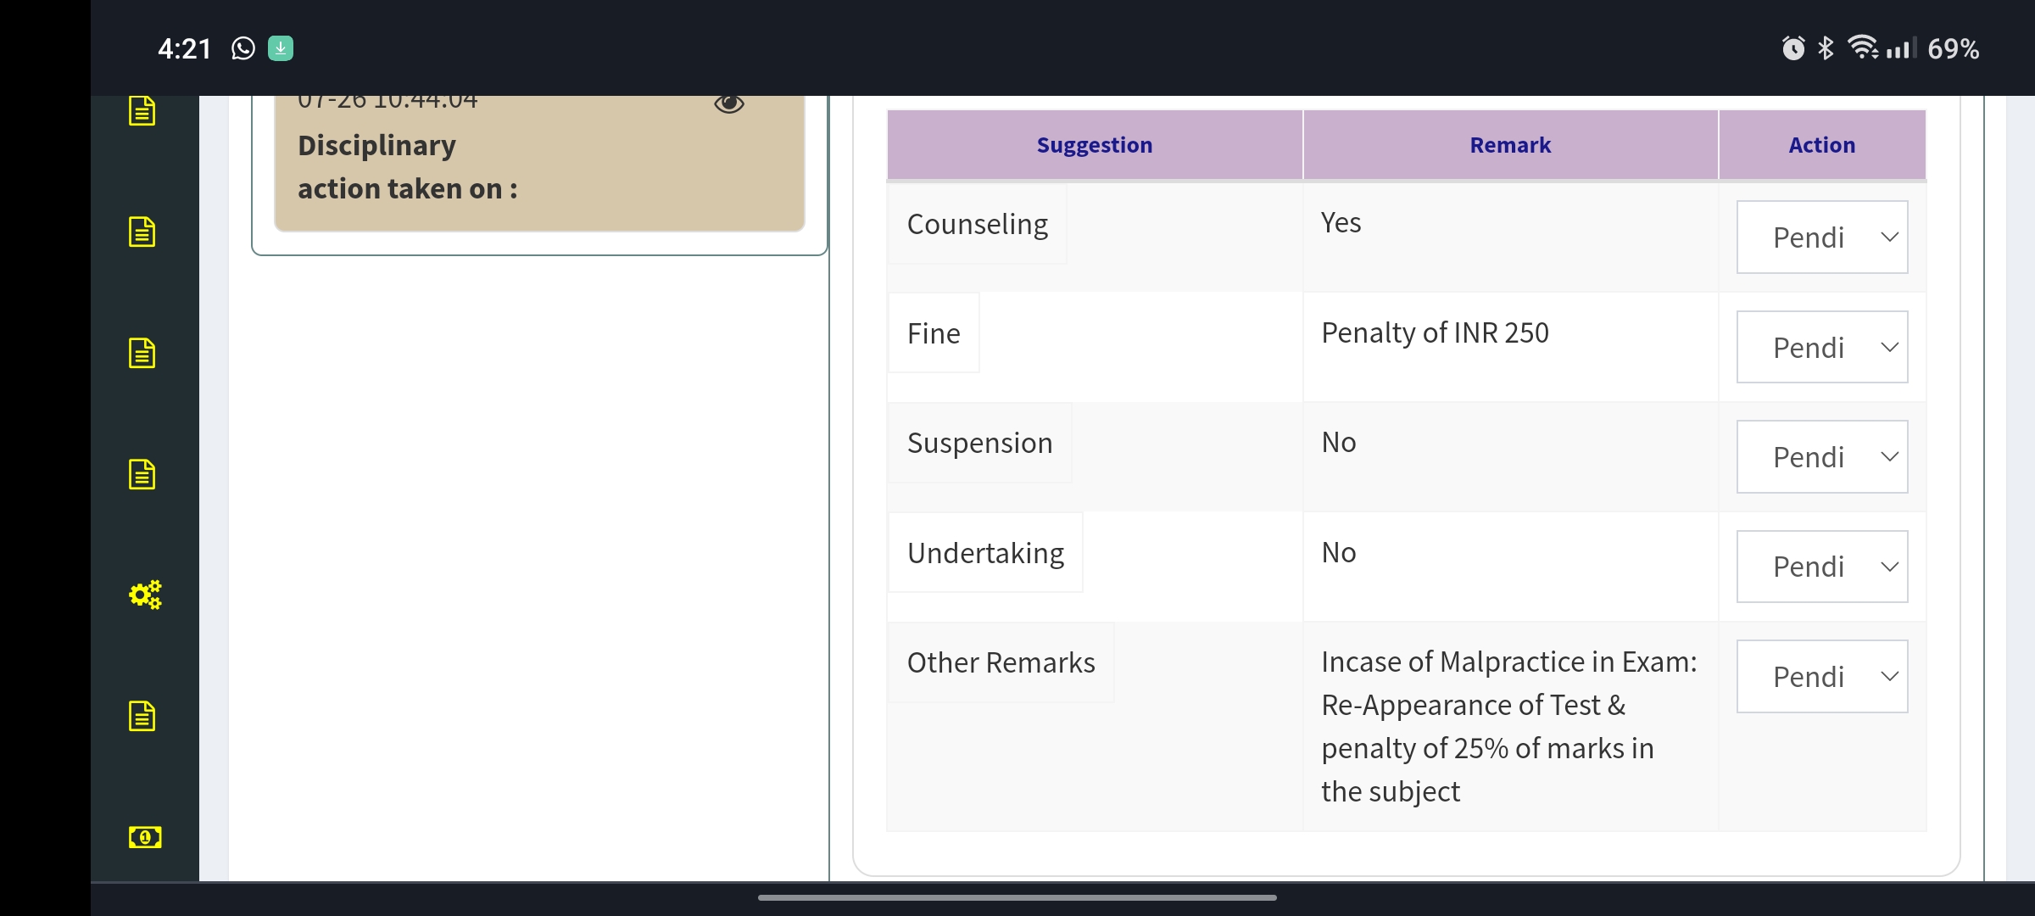The height and width of the screenshot is (916, 2035).
Task: Expand the Fine action dropdown
Action: point(1821,347)
